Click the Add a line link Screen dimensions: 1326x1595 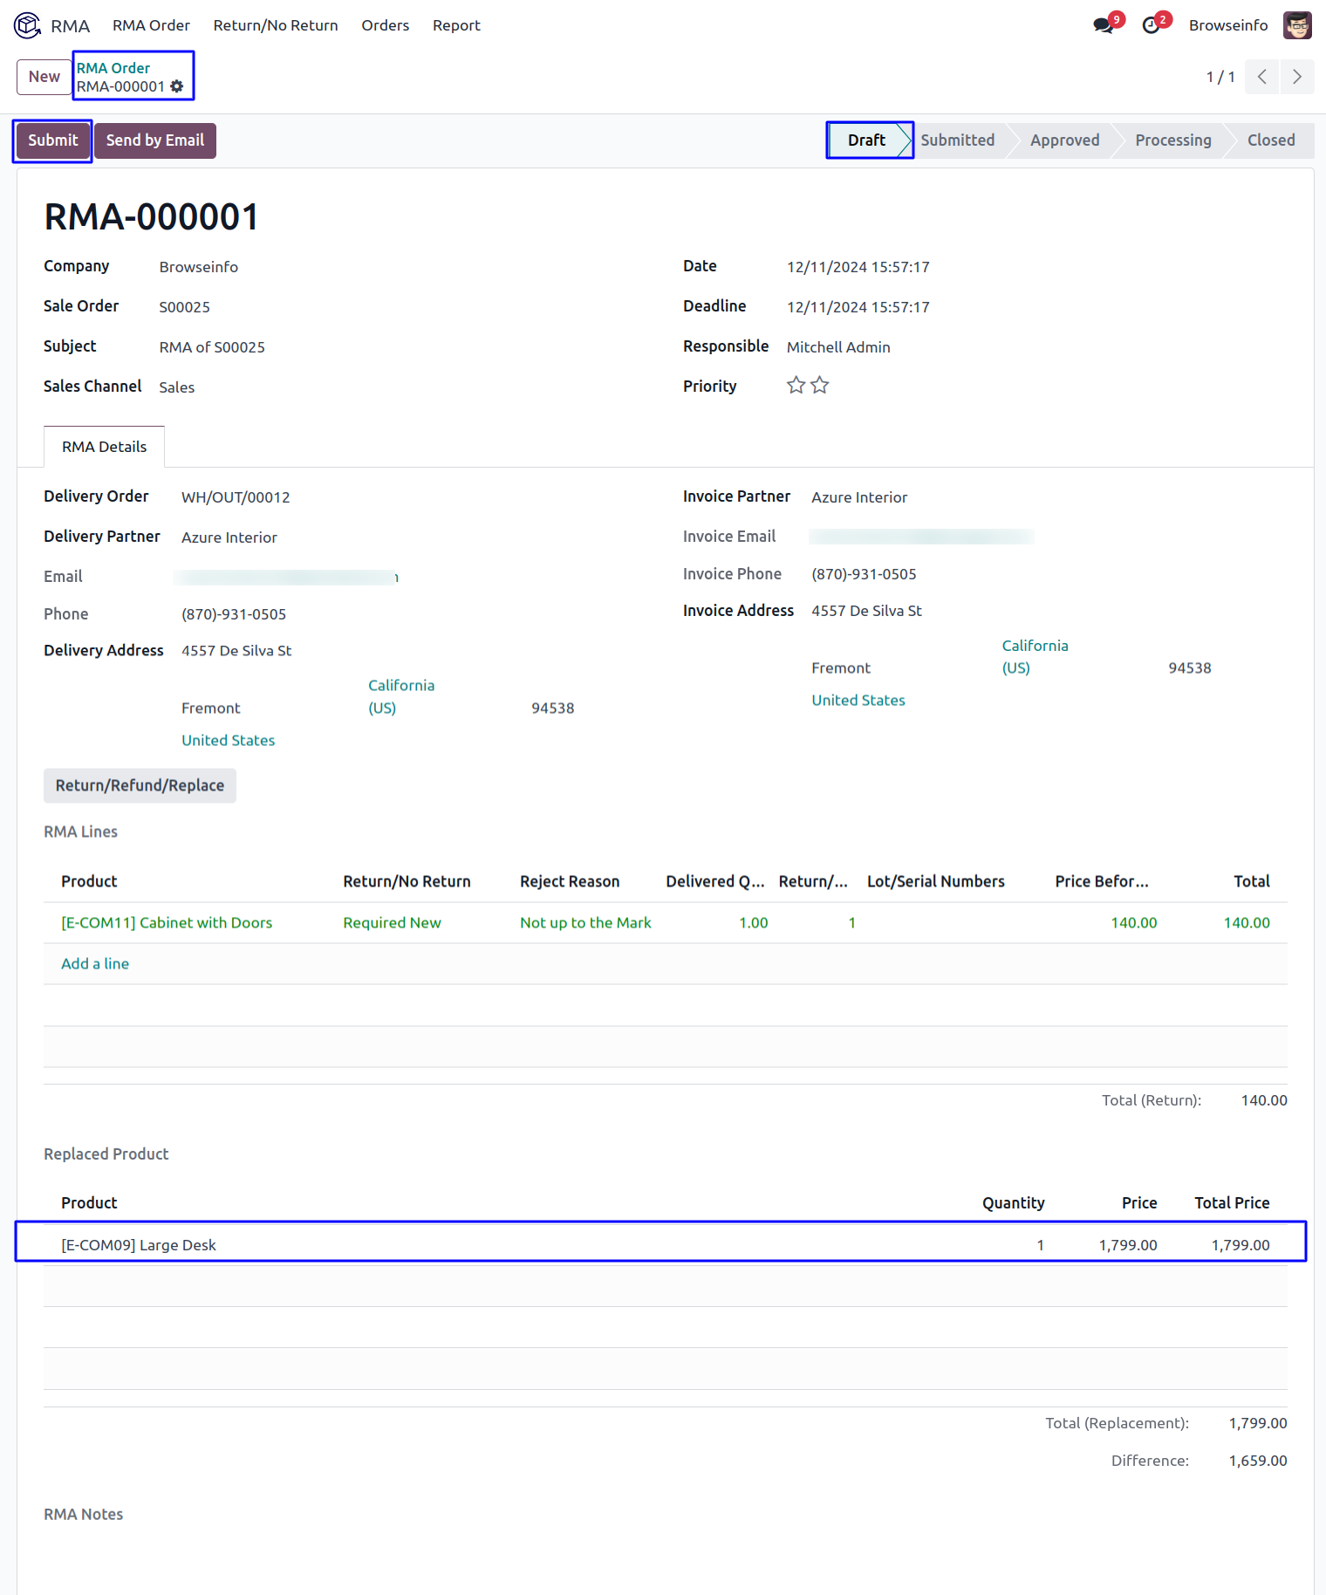95,964
